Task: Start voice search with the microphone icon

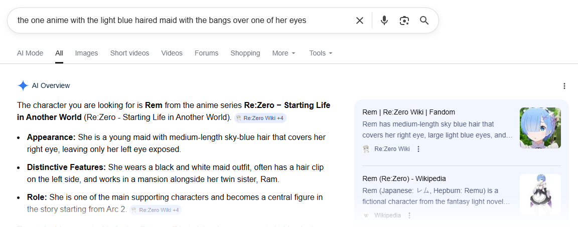Action: pos(384,20)
